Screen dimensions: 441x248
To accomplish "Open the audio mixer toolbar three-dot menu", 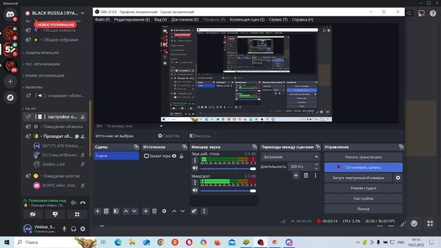I will point(204,211).
